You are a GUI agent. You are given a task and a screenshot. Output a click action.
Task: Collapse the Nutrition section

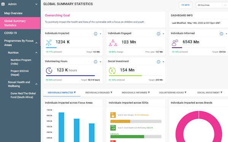[x=36, y=53]
